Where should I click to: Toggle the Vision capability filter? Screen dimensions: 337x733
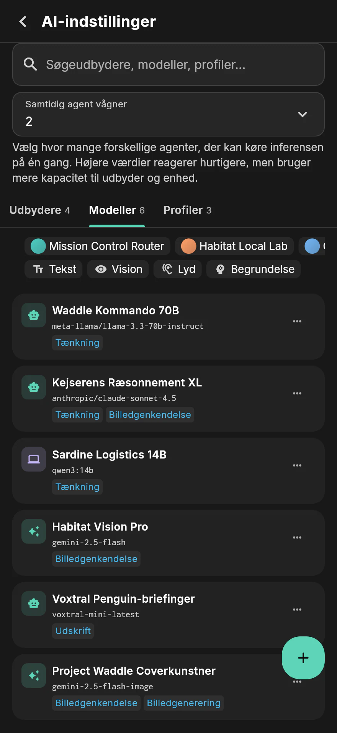(x=118, y=269)
